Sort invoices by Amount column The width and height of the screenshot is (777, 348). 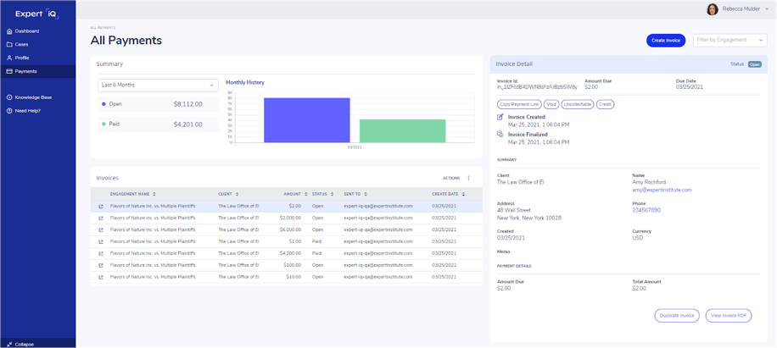point(305,194)
